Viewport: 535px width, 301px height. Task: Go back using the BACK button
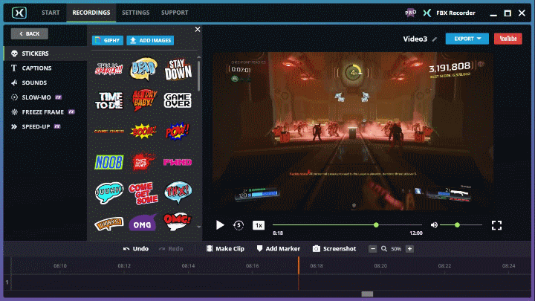(x=29, y=33)
